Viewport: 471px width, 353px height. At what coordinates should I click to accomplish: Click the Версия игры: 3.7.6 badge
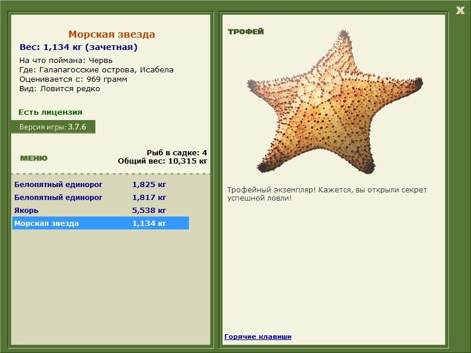point(53,126)
